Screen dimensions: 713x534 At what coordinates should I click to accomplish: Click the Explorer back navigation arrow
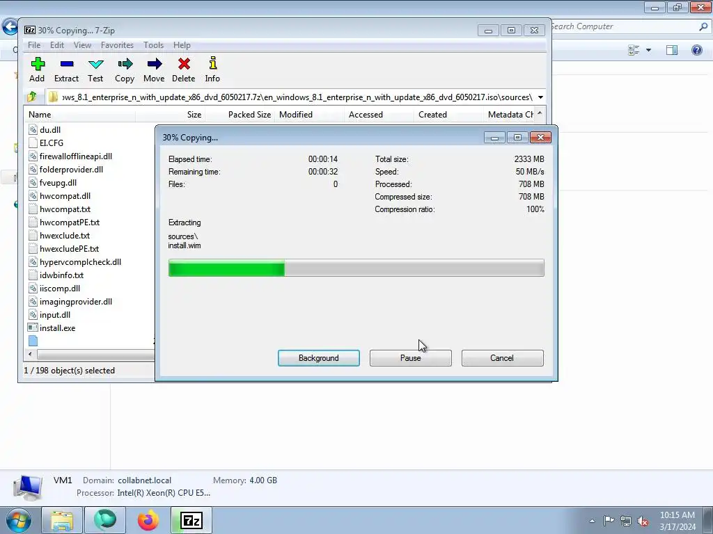(10, 26)
